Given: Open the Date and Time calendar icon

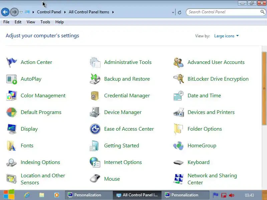Looking at the screenshot, I should [179, 96].
